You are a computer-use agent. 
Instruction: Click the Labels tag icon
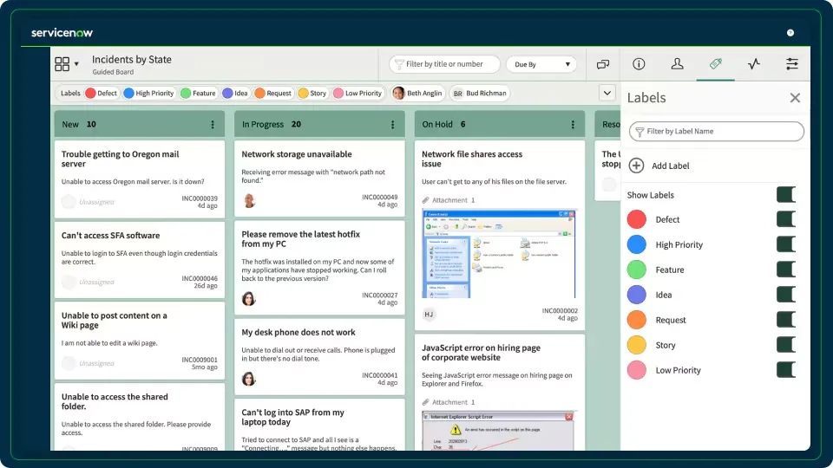(x=715, y=64)
